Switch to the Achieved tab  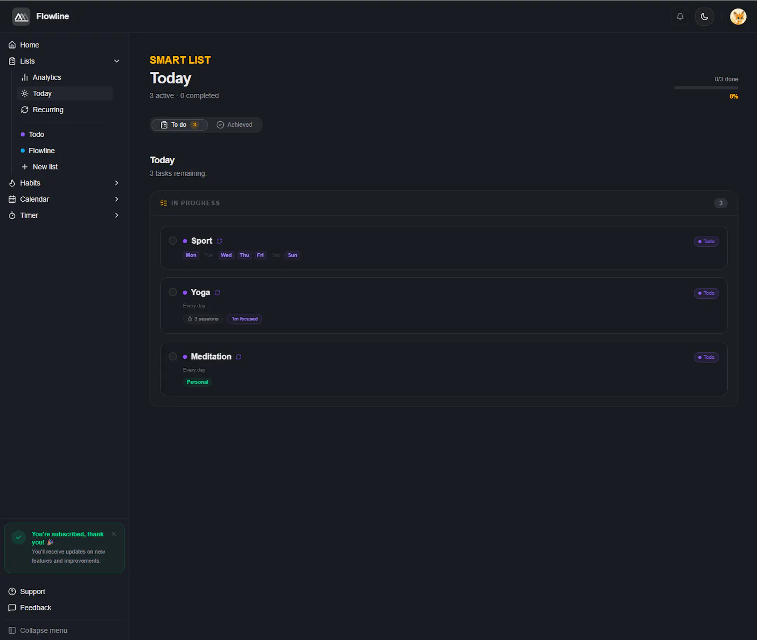235,124
